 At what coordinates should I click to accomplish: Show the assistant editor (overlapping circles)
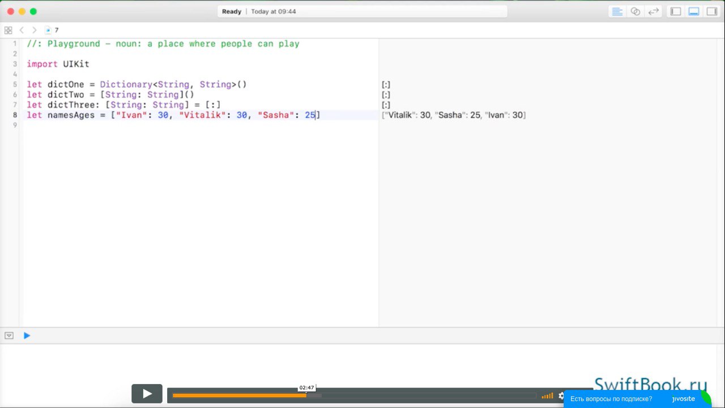coord(636,11)
